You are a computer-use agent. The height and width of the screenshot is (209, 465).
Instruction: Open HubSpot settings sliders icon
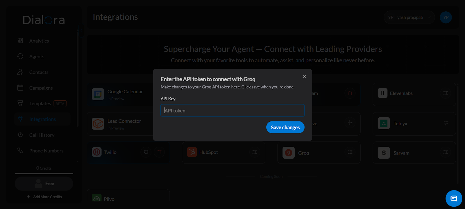click(255, 152)
